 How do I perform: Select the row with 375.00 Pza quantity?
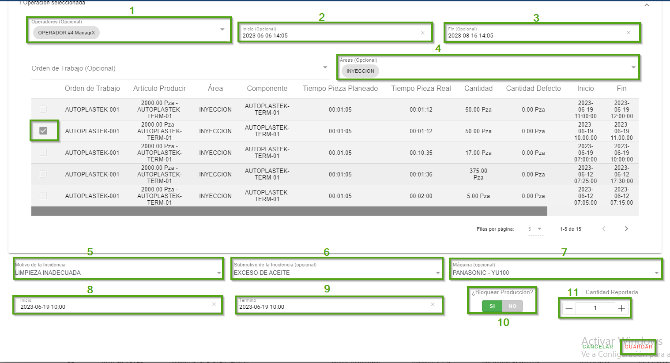coord(43,174)
